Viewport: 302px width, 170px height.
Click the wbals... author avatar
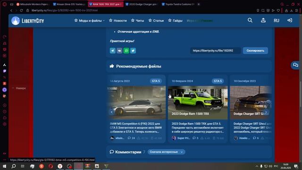[x=112, y=138]
